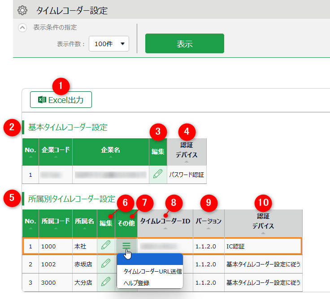This screenshot has height=299, width=330.
Task: Sort by バージョン column header
Action: [208, 223]
